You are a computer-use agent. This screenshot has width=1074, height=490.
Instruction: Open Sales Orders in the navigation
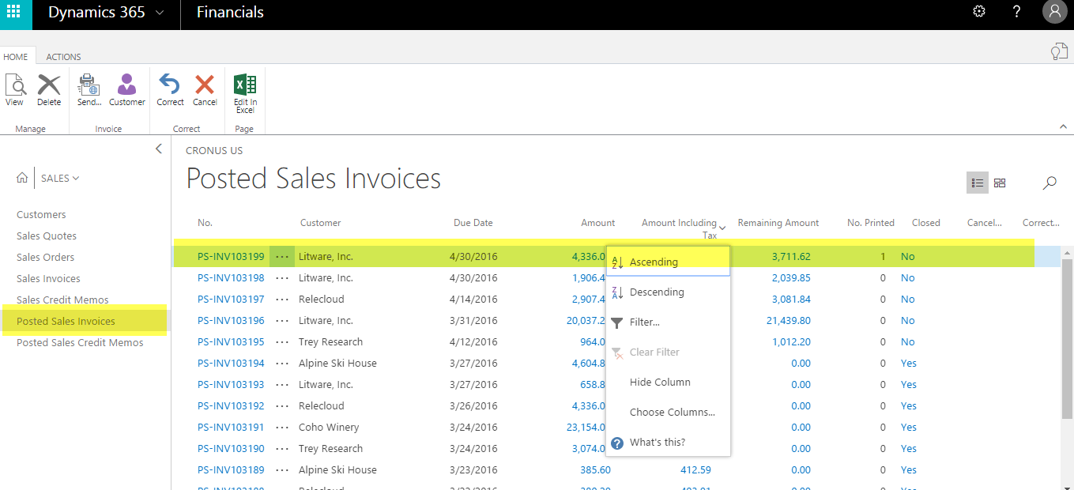(x=45, y=258)
